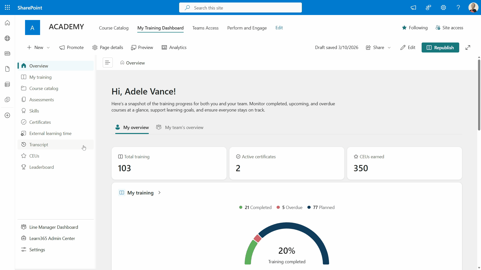This screenshot has height=270, width=481.
Task: Open the Course Catalog navigation tab
Action: pos(114,28)
